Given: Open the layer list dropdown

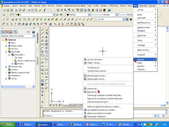Looking at the screenshot, I should [54, 15].
